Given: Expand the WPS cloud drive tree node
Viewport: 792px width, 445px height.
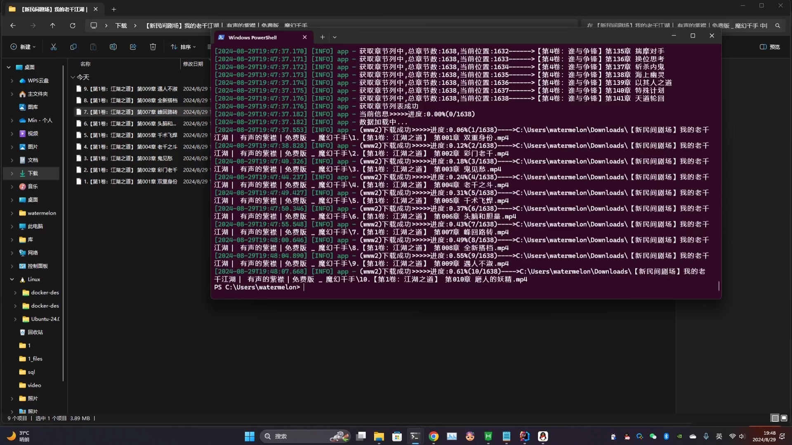Looking at the screenshot, I should coord(12,81).
